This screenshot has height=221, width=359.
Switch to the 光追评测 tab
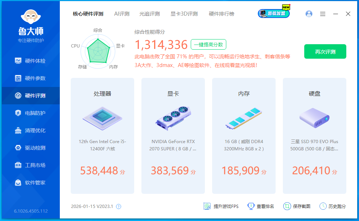tap(149, 14)
